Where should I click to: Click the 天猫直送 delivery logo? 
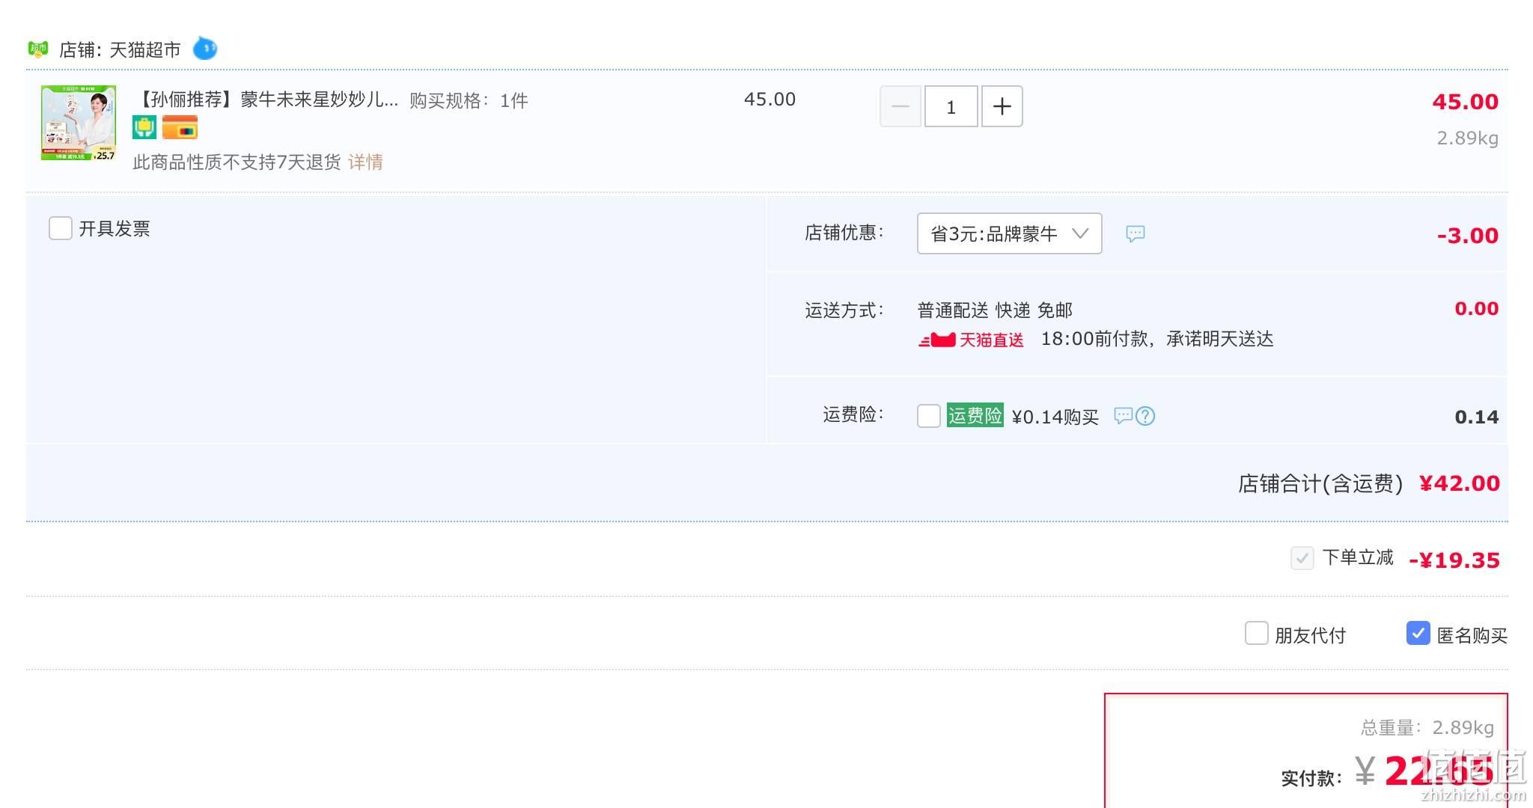(971, 340)
